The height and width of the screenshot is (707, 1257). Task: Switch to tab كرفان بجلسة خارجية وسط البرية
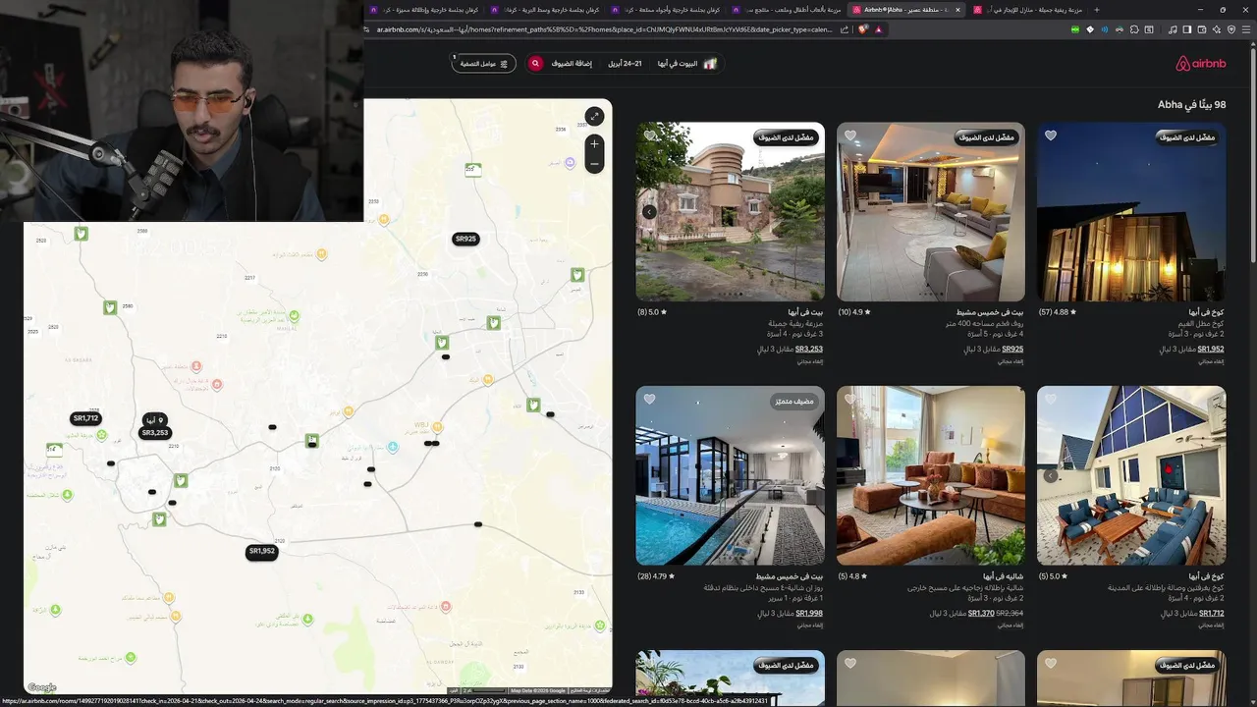[546, 10]
